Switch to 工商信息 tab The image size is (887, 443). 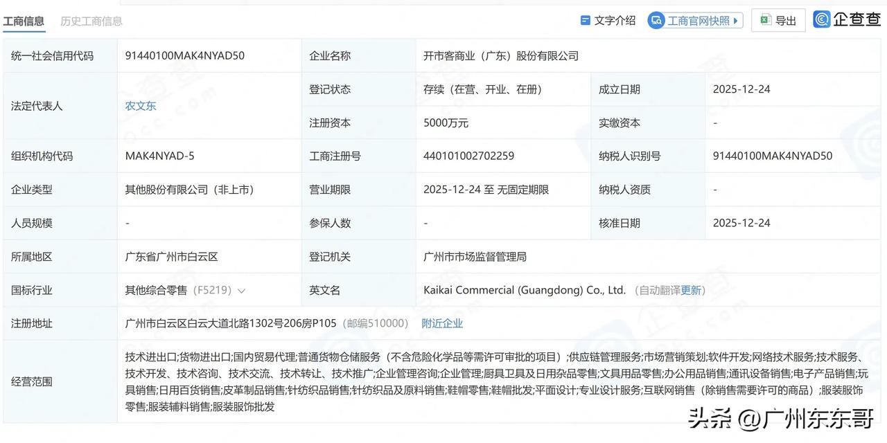click(24, 21)
